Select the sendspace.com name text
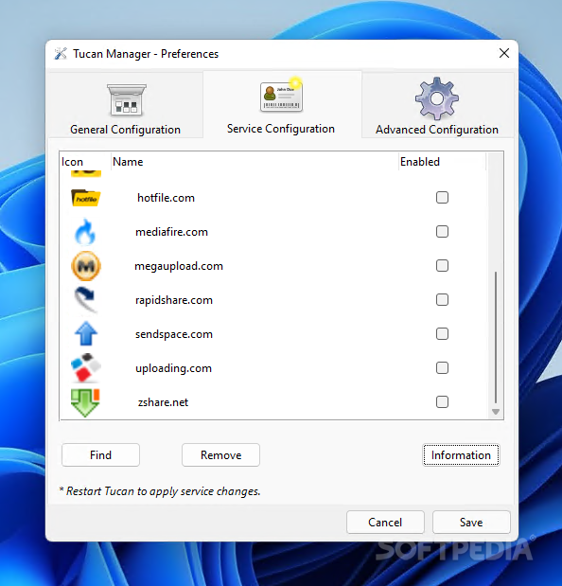This screenshot has height=586, width=562. (x=174, y=334)
